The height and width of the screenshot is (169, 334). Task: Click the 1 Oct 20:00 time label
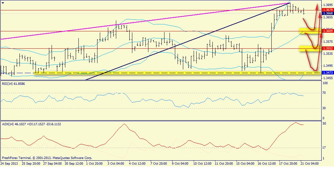[x=94, y=164]
